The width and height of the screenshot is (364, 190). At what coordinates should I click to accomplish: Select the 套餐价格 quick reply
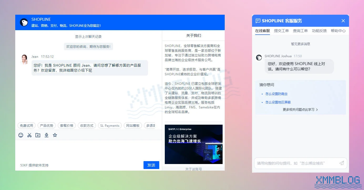pyautogui.click(x=67, y=126)
